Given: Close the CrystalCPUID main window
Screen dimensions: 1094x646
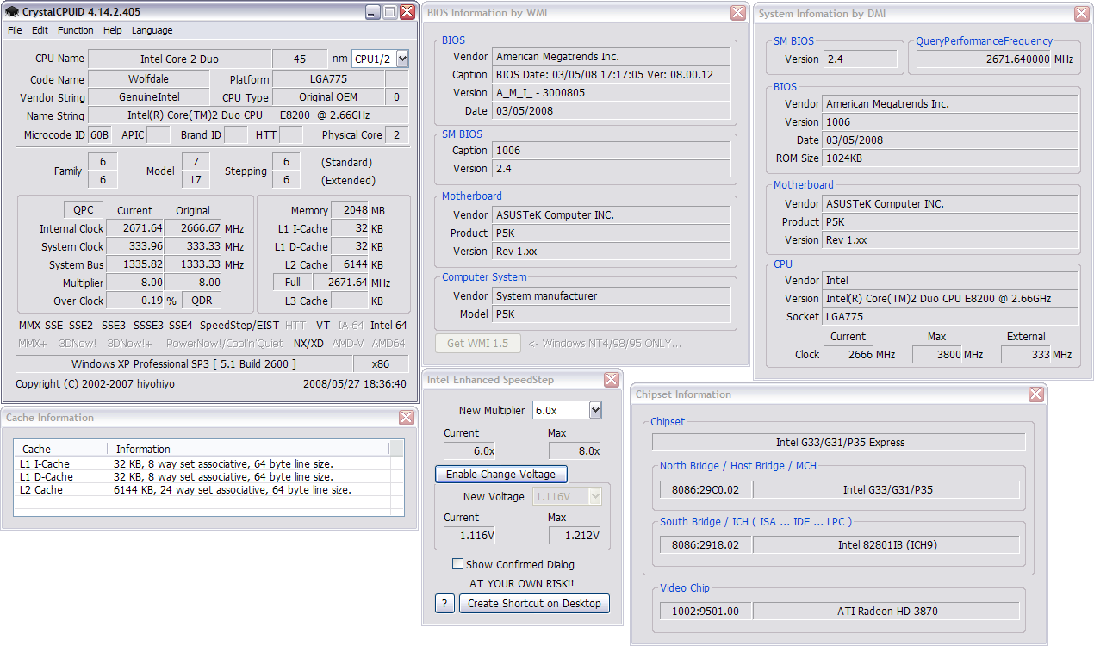Looking at the screenshot, I should 406,12.
